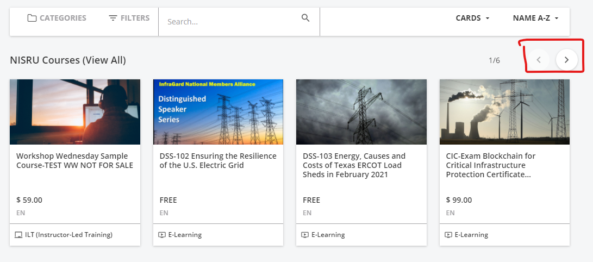593x262 pixels.
Task: Open DSS-103 Texas ERCOT Load Sheds title
Action: [x=354, y=165]
